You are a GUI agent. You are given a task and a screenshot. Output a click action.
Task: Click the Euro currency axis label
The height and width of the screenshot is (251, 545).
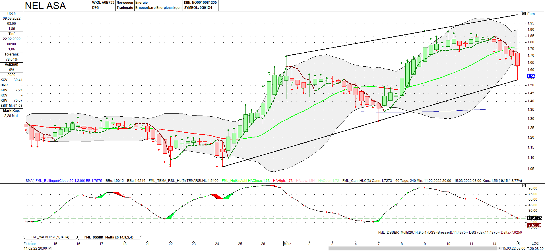pos(531,14)
